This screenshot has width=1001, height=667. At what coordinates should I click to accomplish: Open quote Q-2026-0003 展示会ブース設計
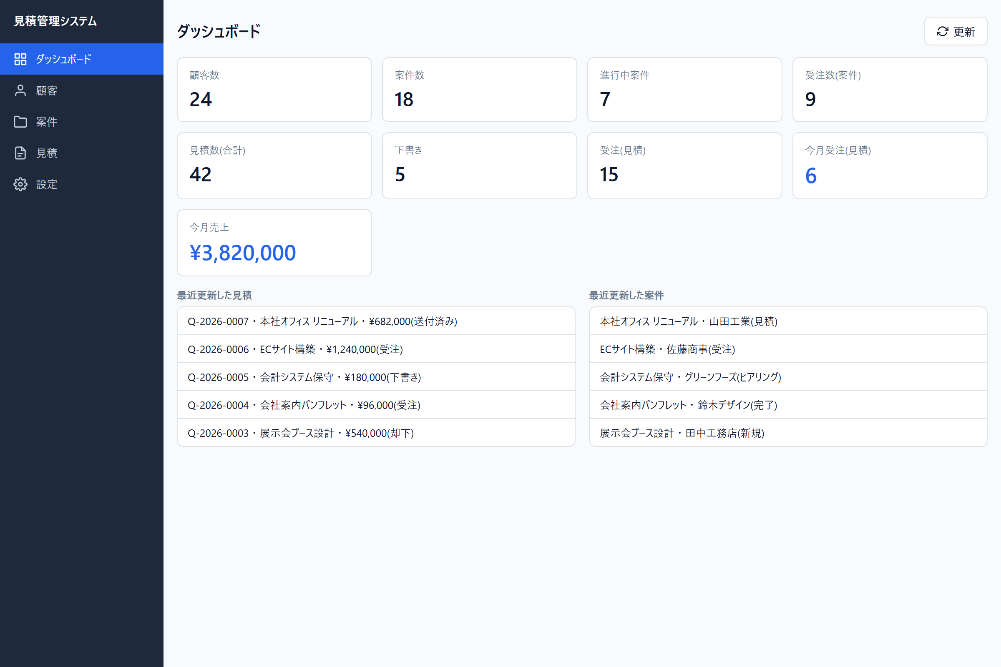click(376, 433)
